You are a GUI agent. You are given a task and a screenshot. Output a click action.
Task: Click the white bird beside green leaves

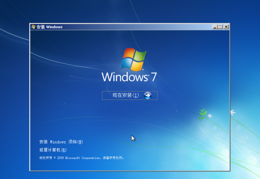coord(210,116)
